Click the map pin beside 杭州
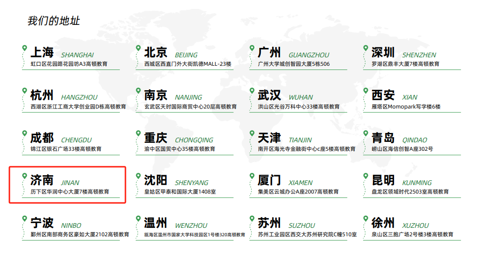 [x=24, y=91]
